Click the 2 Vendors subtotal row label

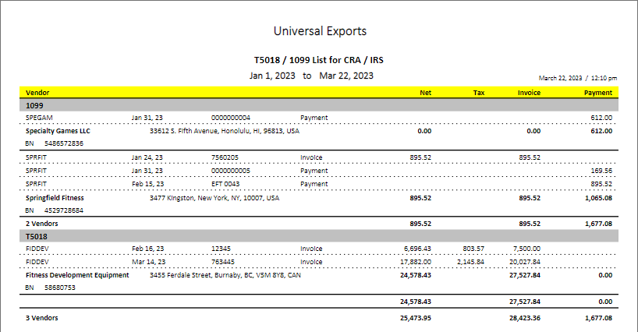pyautogui.click(x=42, y=223)
